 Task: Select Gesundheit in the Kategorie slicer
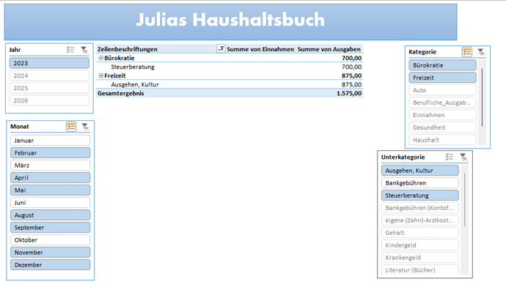point(442,127)
